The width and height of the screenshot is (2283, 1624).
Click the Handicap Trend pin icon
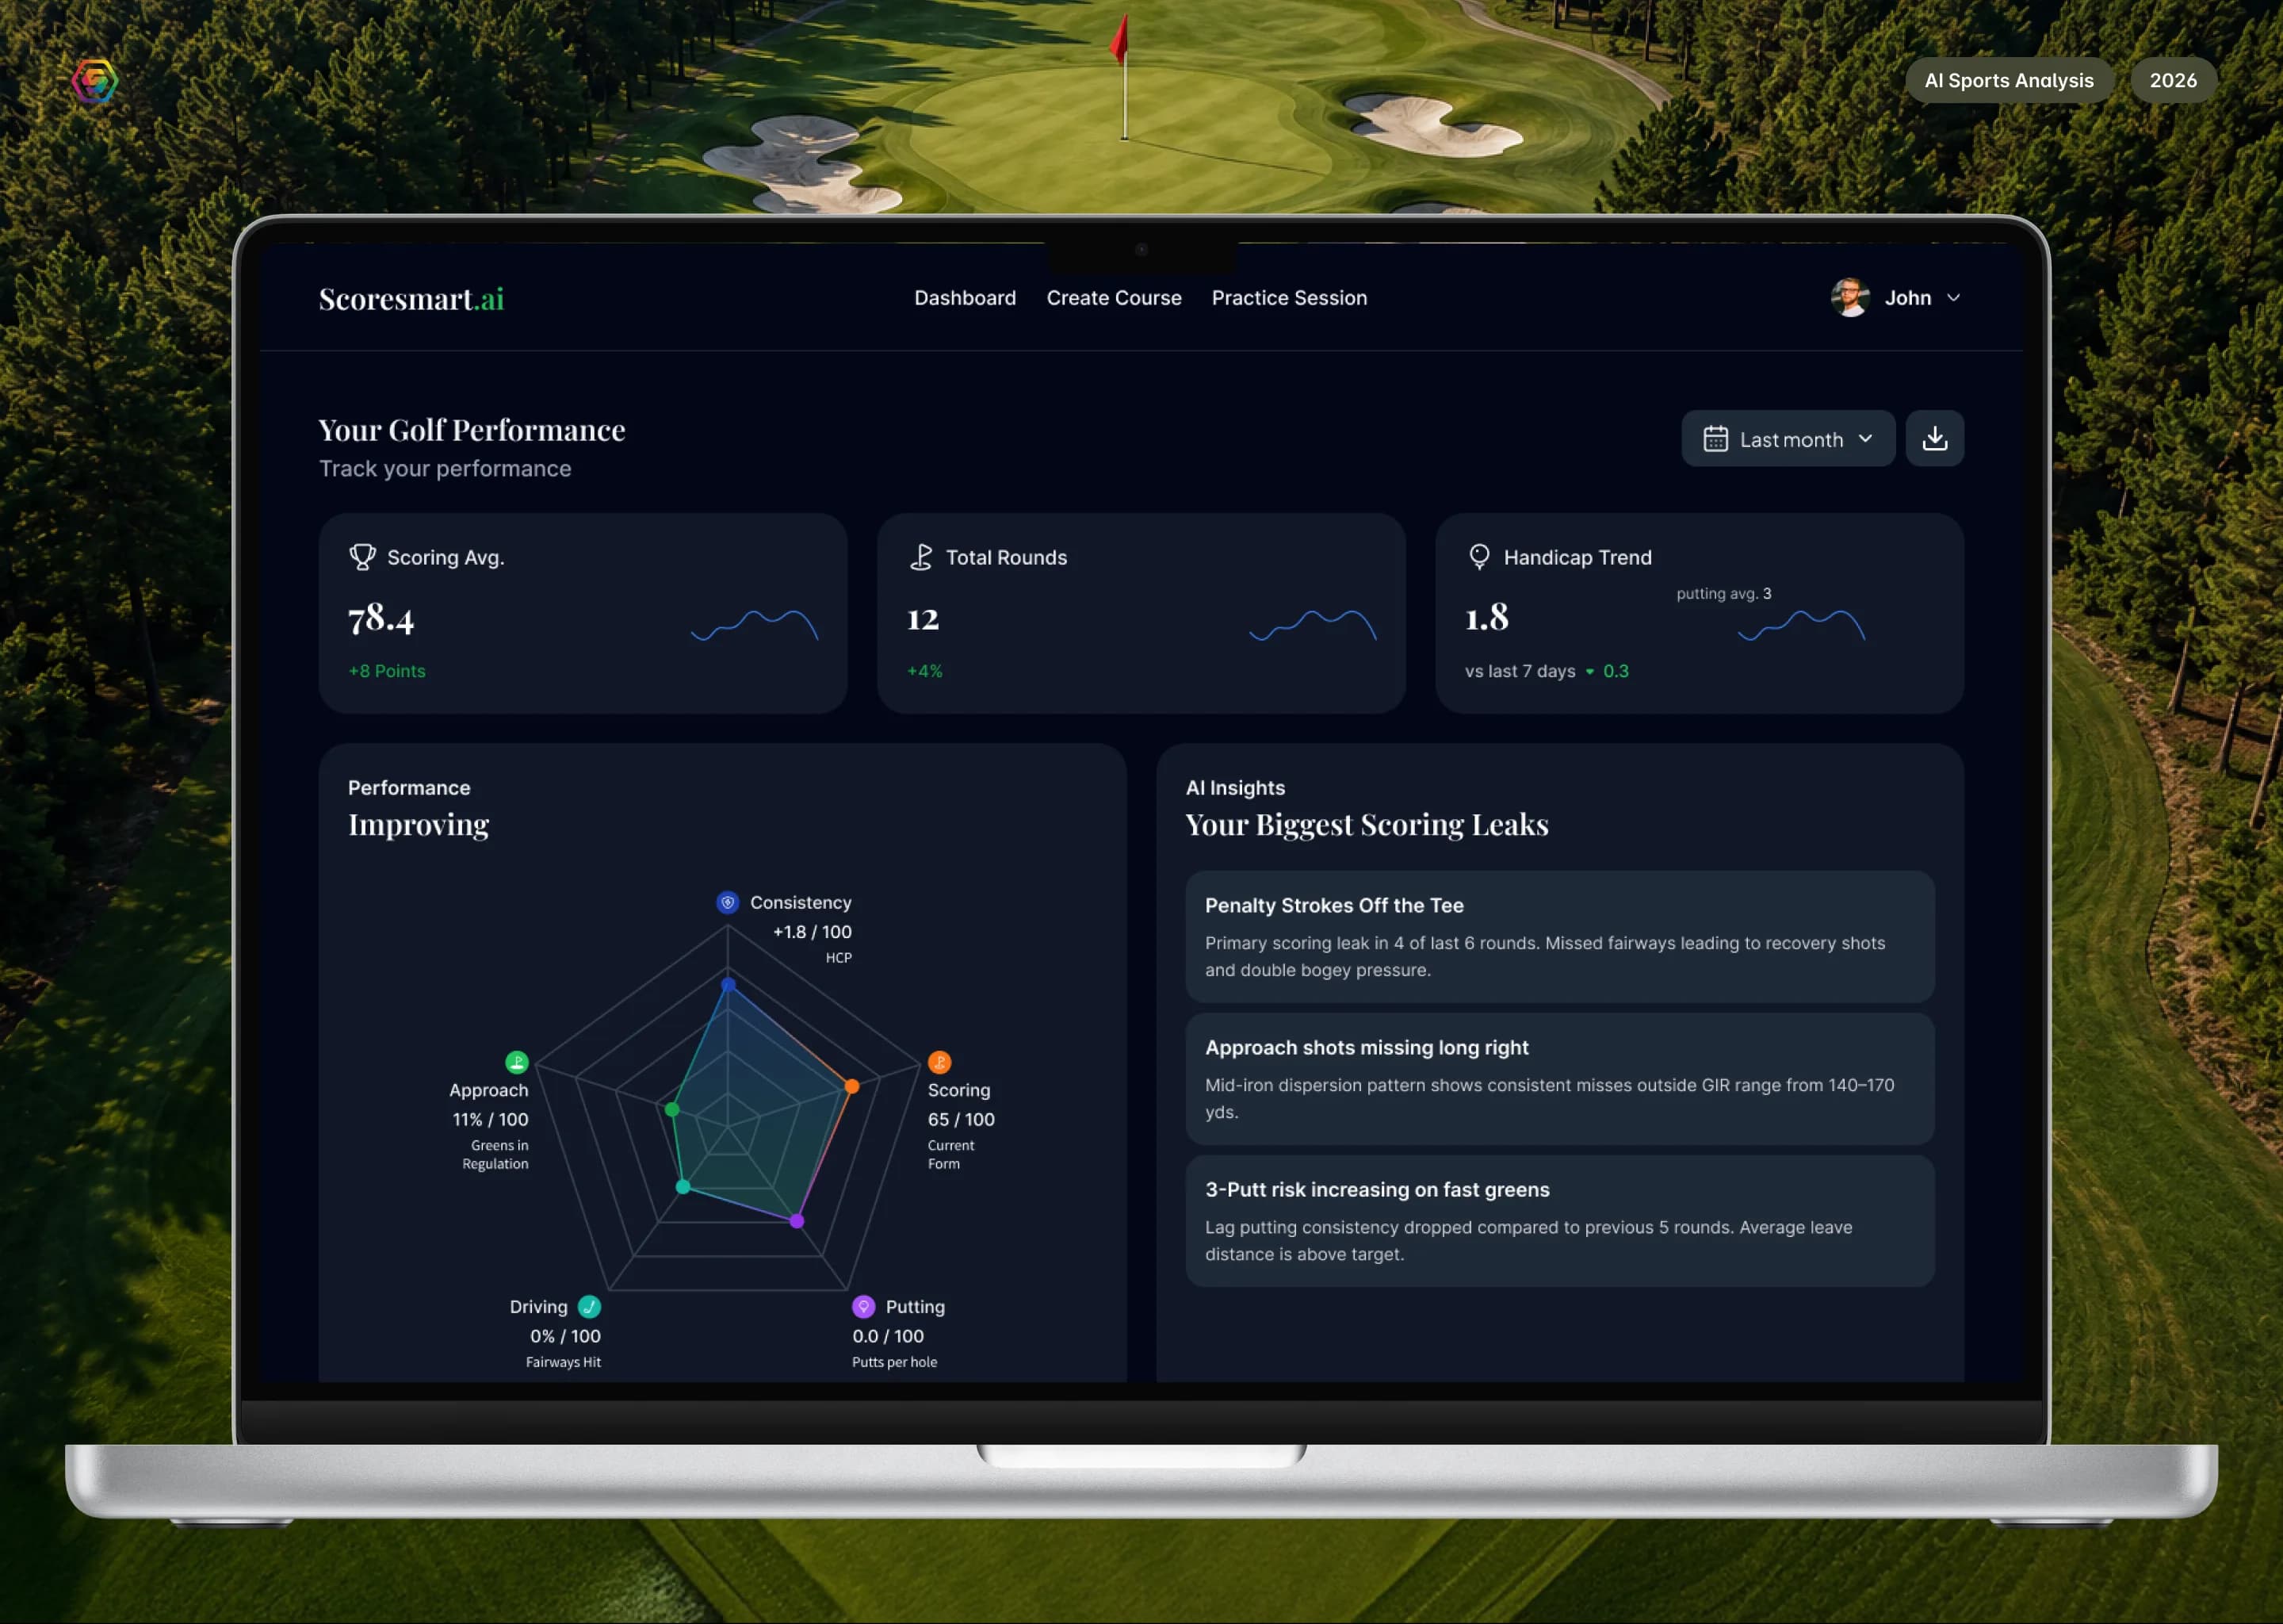point(1479,557)
